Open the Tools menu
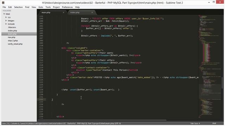225x126 pixels. pos(48,7)
